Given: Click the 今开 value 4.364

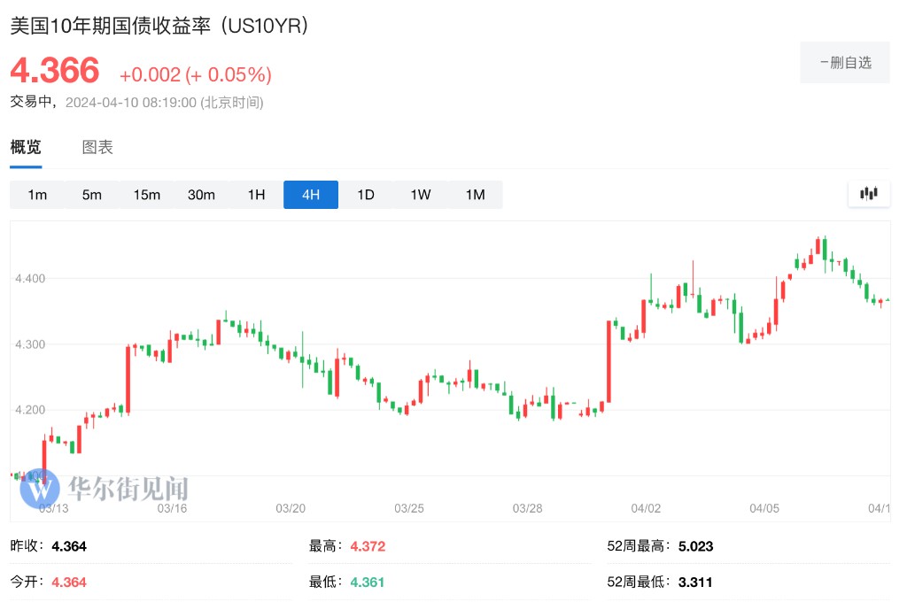Looking at the screenshot, I should tap(69, 583).
